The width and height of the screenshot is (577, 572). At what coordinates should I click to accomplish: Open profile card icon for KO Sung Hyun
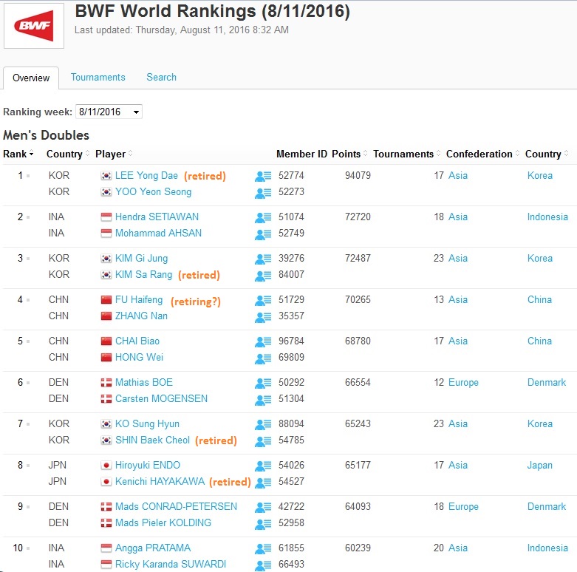(263, 425)
